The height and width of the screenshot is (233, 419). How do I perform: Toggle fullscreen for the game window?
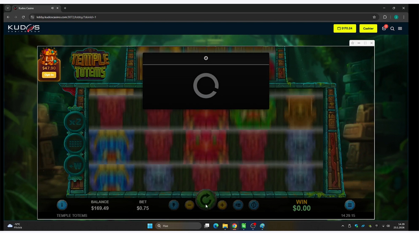click(365, 43)
